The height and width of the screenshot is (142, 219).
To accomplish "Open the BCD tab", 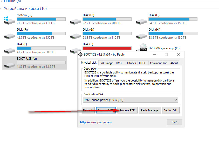I will pyautogui.click(x=119, y=63).
